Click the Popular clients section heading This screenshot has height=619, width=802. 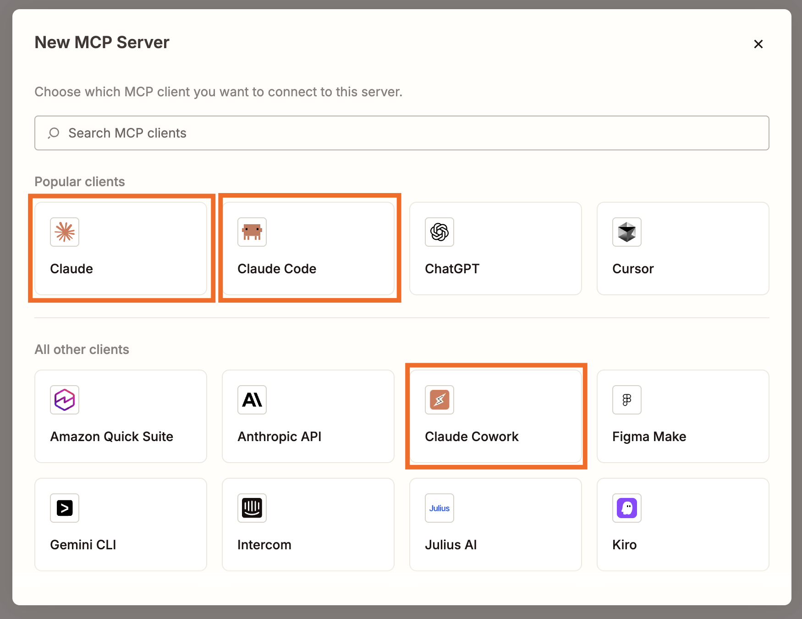(80, 182)
